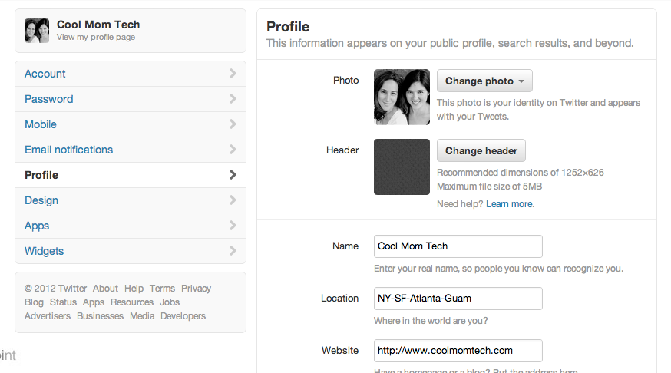This screenshot has width=671, height=373.
Task: Click the Cool Mom Tech avatar in sidebar
Action: (x=37, y=31)
